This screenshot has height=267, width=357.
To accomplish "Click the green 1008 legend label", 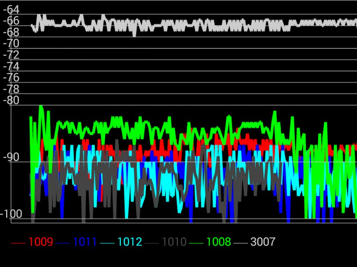I will [219, 242].
